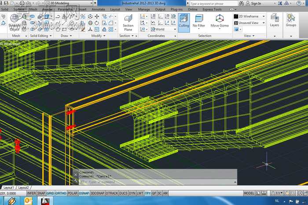Toggle OTRACK in status bar

112,193
